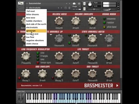Load previous snapshot arrow beside electrostatic

coord(58,8)
